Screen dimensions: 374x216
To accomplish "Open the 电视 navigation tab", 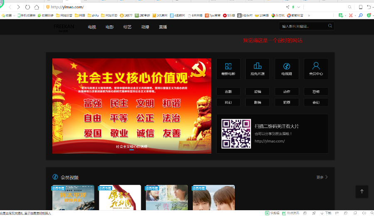I will (x=92, y=27).
